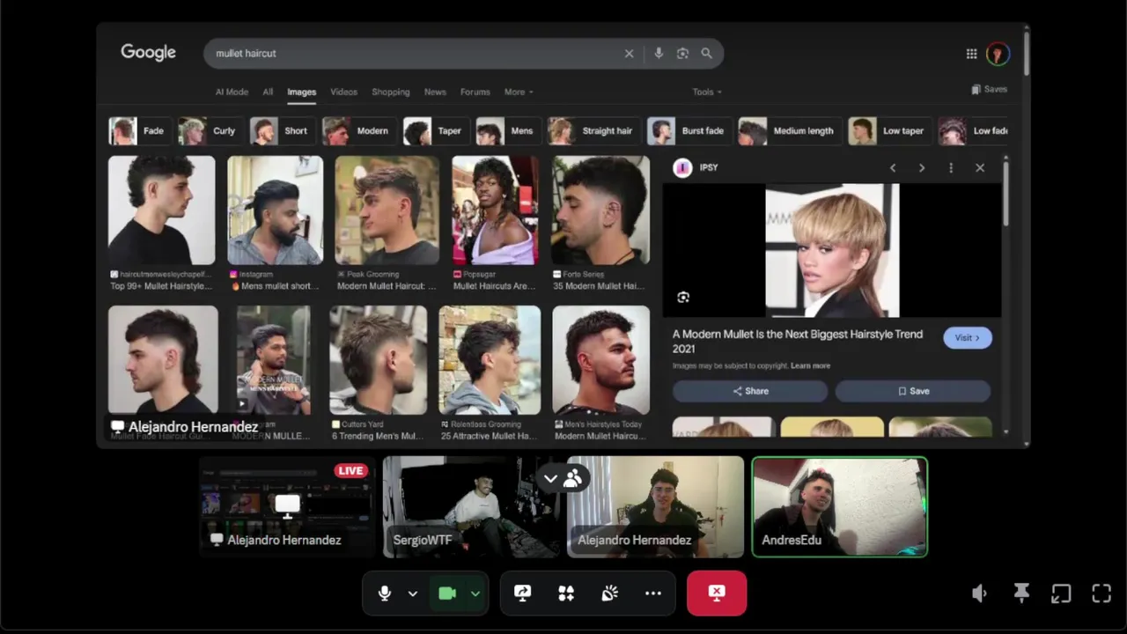This screenshot has width=1127, height=634.
Task: Pin the stream with the pin icon
Action: tap(1021, 593)
